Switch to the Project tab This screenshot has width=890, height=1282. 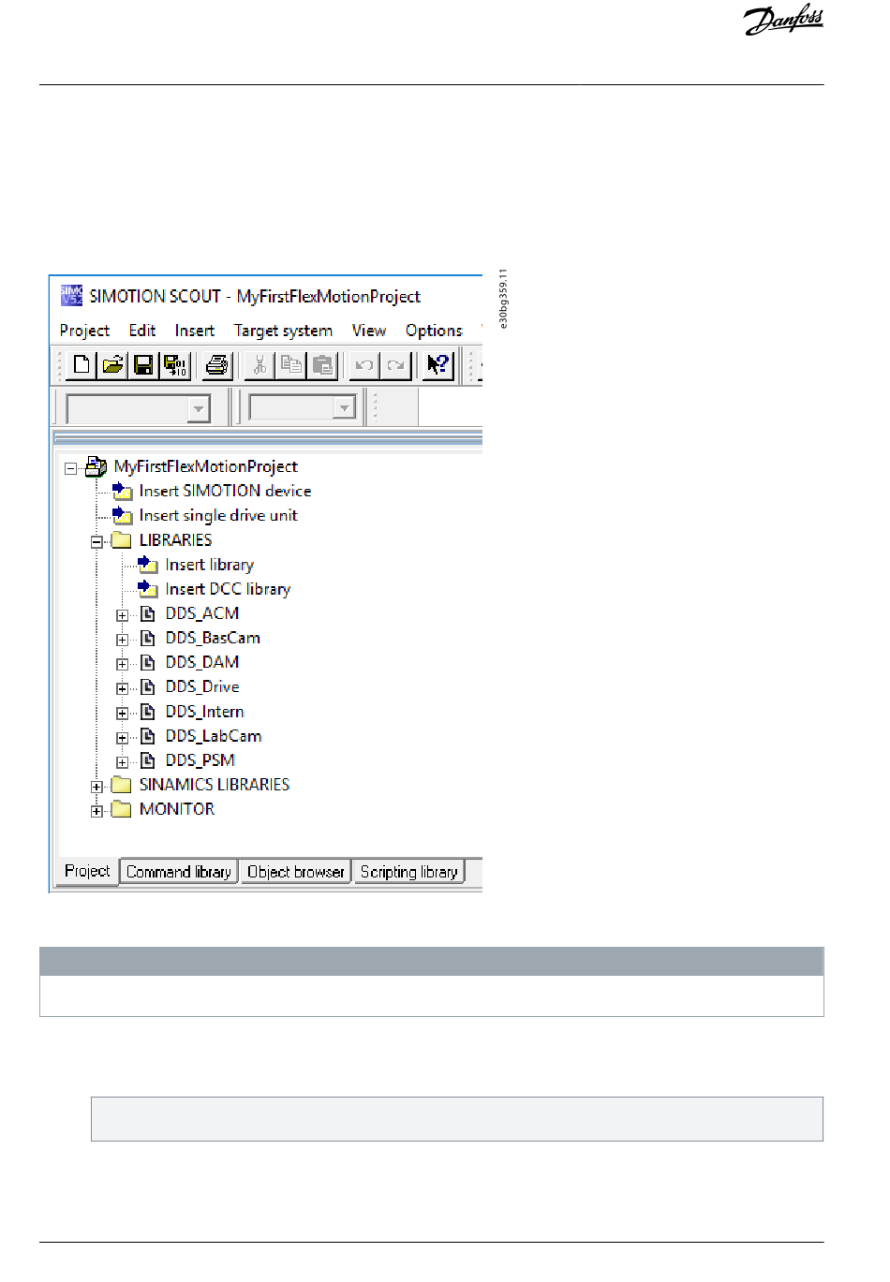pyautogui.click(x=87, y=871)
